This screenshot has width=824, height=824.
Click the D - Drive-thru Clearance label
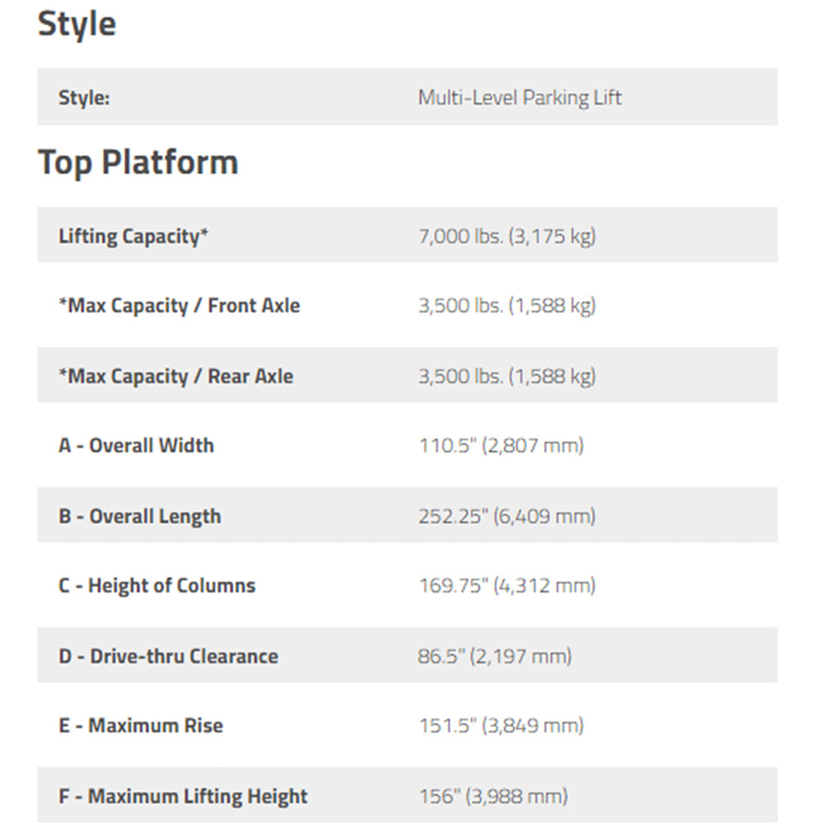[168, 657]
